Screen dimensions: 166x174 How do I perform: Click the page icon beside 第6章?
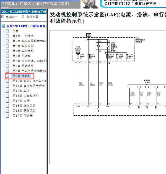click(7, 61)
